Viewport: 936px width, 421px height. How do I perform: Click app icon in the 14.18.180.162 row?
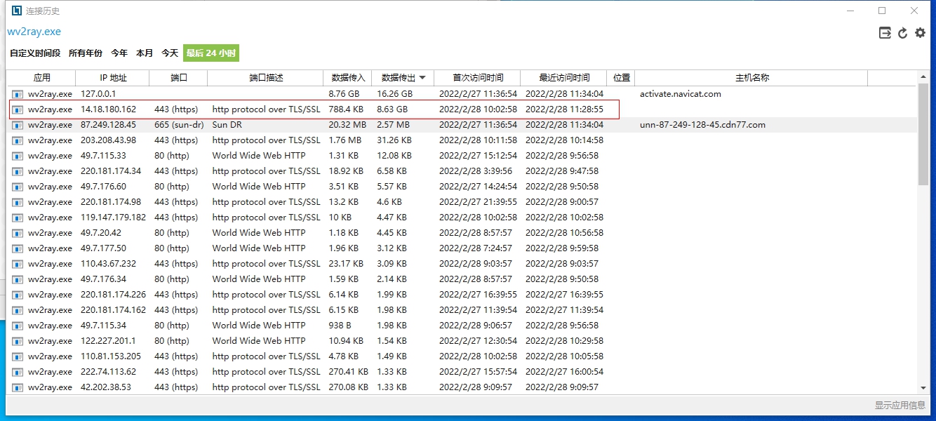tap(17, 109)
